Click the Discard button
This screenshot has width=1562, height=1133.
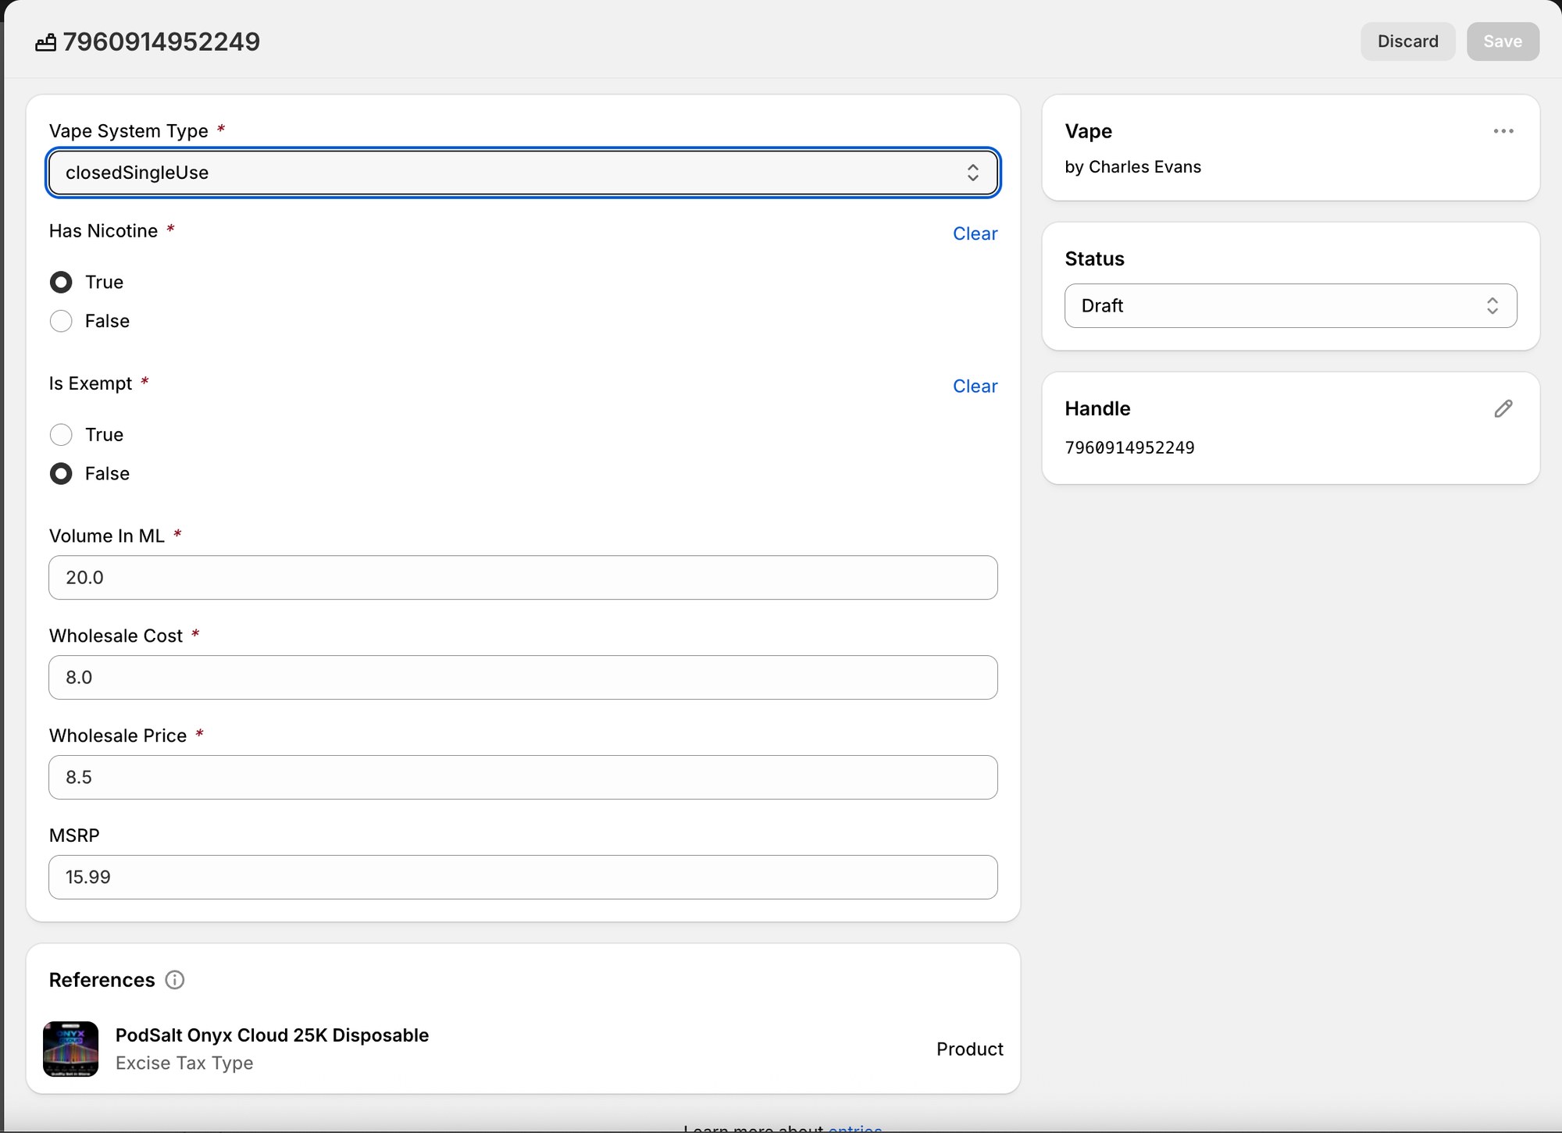pos(1407,41)
